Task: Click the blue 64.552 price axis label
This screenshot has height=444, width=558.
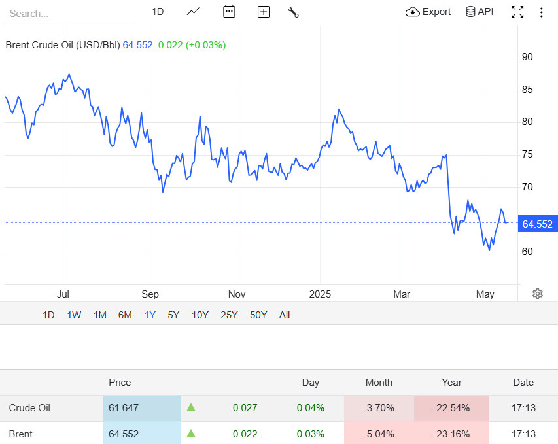Action: click(x=537, y=224)
